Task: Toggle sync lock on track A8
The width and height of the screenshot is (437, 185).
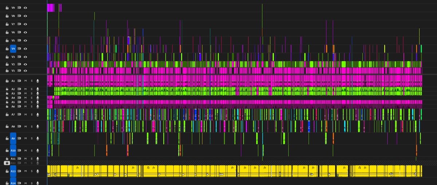Action: (x=19, y=127)
